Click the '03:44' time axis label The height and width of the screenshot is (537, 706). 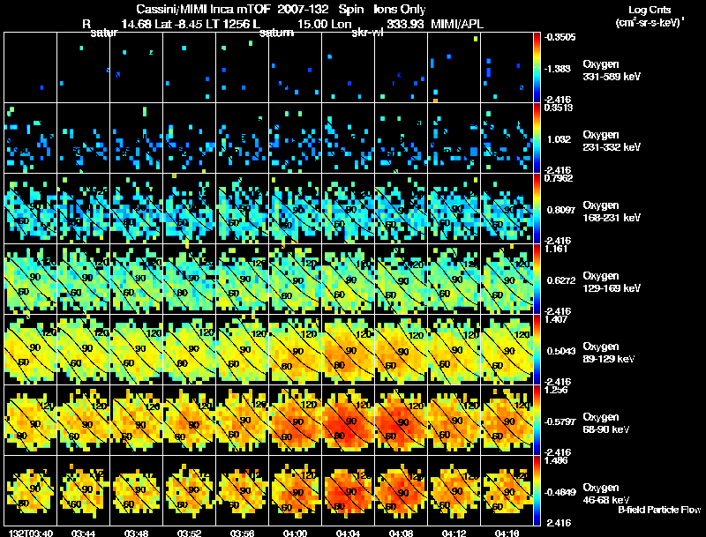coord(83,533)
